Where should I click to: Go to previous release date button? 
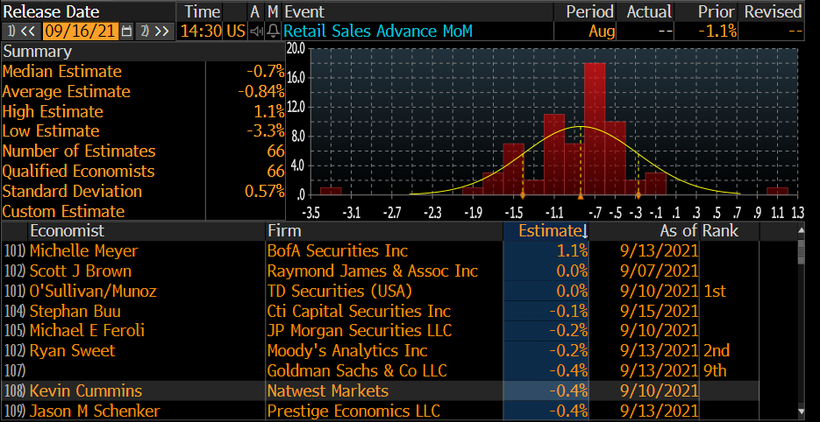click(x=21, y=32)
